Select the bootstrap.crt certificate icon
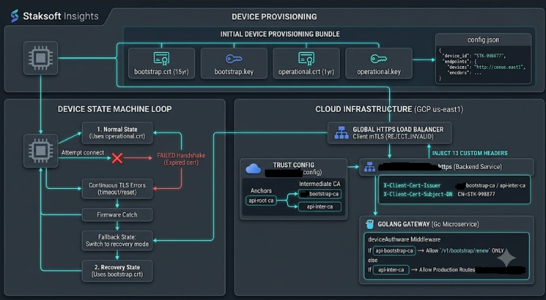The height and width of the screenshot is (300, 546). pyautogui.click(x=161, y=59)
